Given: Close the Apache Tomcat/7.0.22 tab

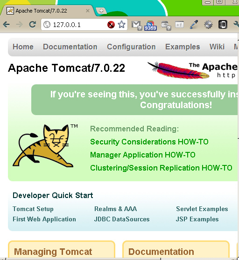Looking at the screenshot, I should click(x=88, y=11).
